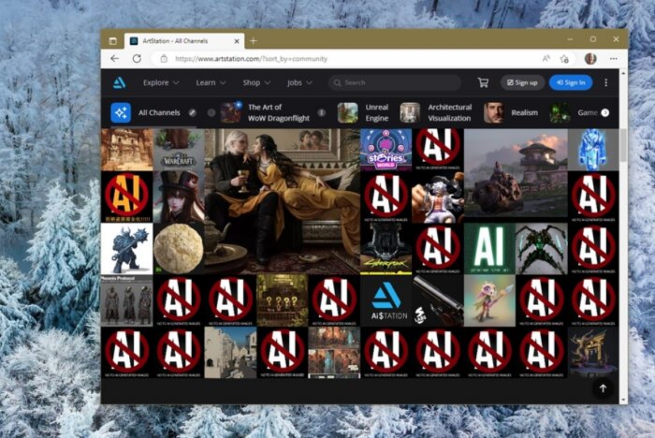This screenshot has width=655, height=438.
Task: Open the elf girl with spear thumbnail
Action: pyautogui.click(x=490, y=300)
